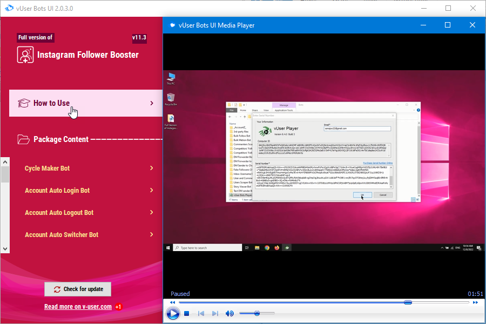This screenshot has width=486, height=324.
Task: Expand the How to Use chevron
Action: point(152,103)
